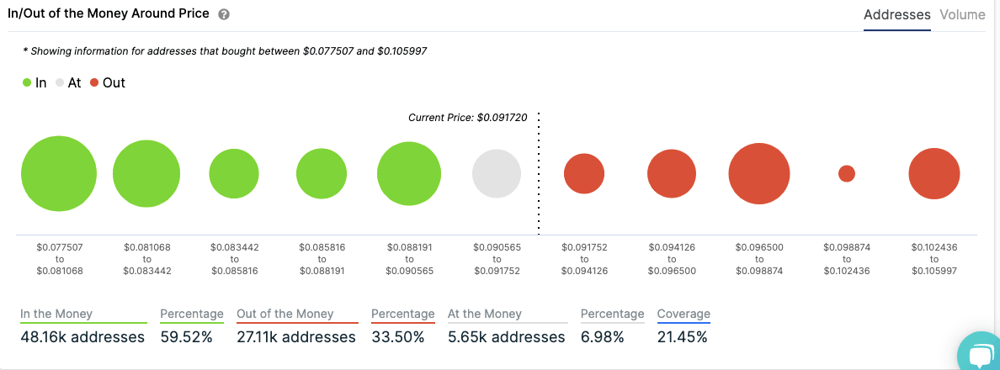Switch to the Volume tab

pyautogui.click(x=962, y=15)
